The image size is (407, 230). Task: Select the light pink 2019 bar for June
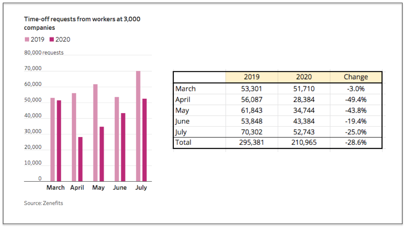point(117,139)
